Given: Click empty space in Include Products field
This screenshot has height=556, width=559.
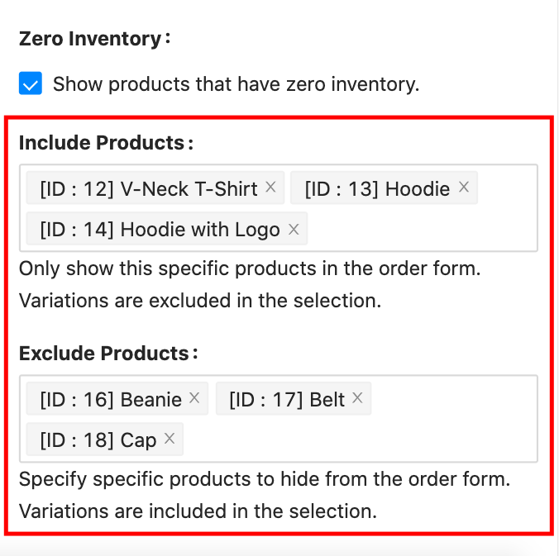Looking at the screenshot, I should pyautogui.click(x=422, y=229).
